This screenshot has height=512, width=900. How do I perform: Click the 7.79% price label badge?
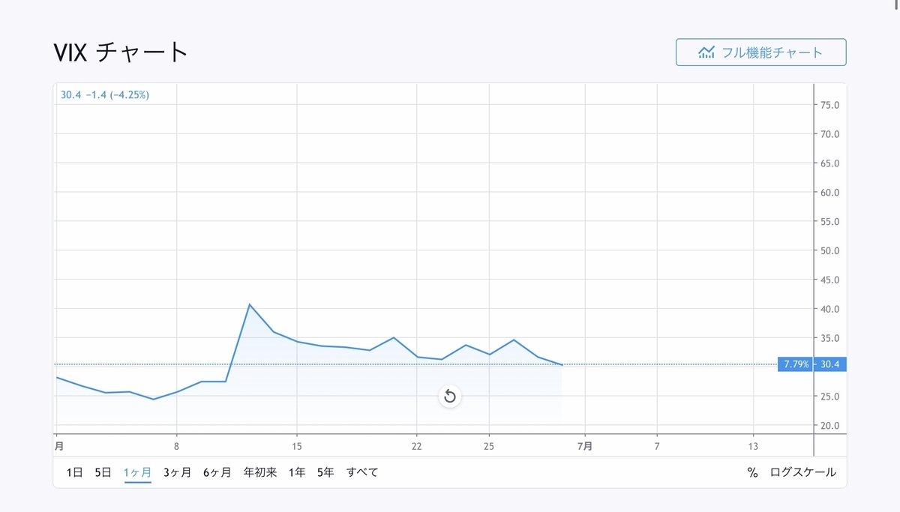click(x=796, y=364)
